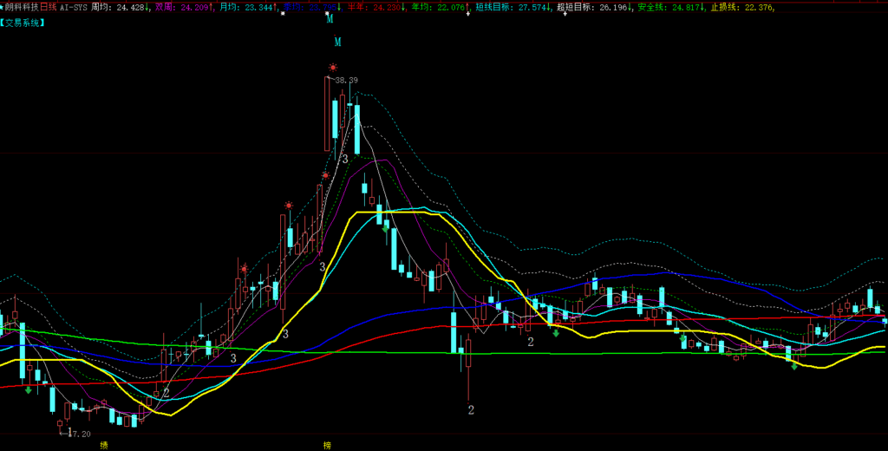The width and height of the screenshot is (888, 451).
Task: Click the green down arrow right of yellow peak
Action: 385,228
